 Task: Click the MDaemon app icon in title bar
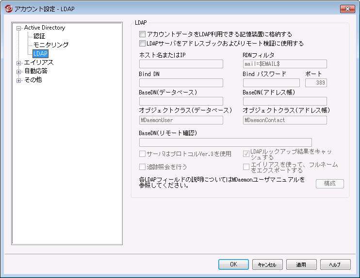(8, 8)
